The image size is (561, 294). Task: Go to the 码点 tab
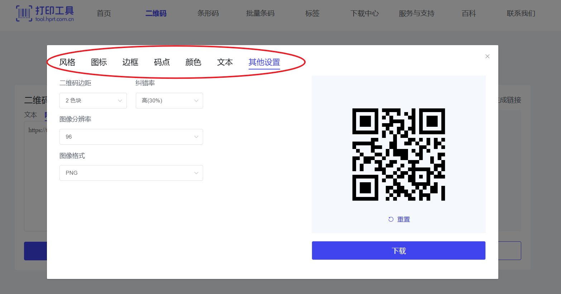[x=162, y=62]
